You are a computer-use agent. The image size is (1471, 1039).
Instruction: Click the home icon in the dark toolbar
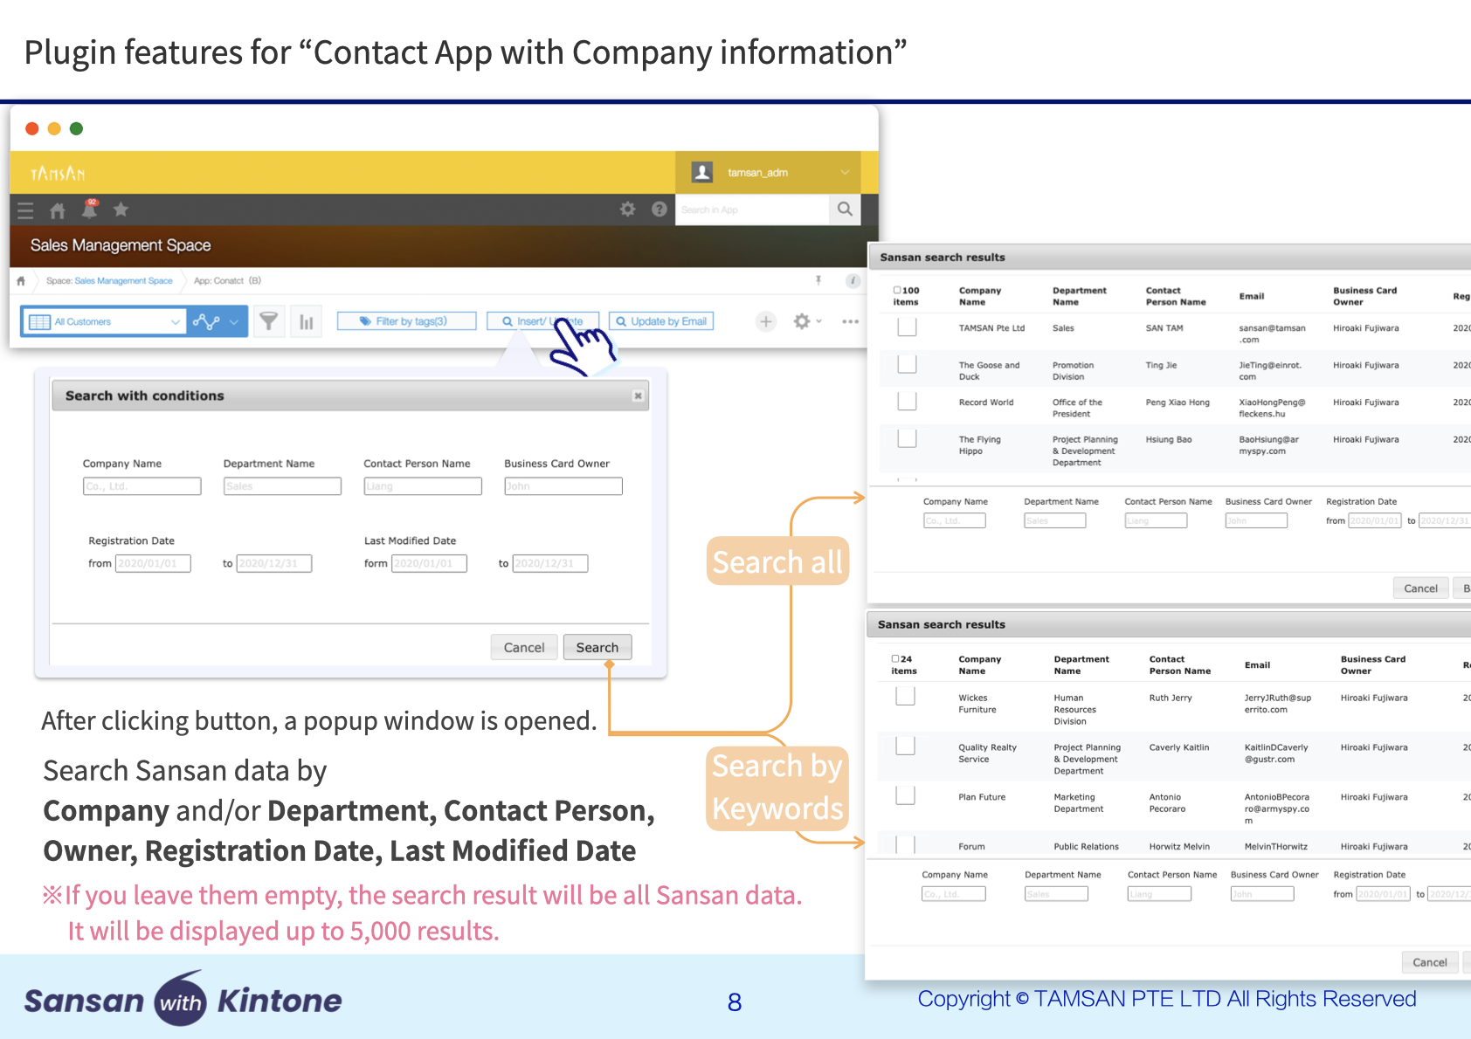[x=59, y=210]
